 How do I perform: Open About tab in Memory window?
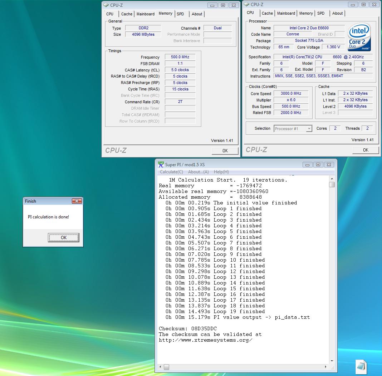[x=197, y=14]
